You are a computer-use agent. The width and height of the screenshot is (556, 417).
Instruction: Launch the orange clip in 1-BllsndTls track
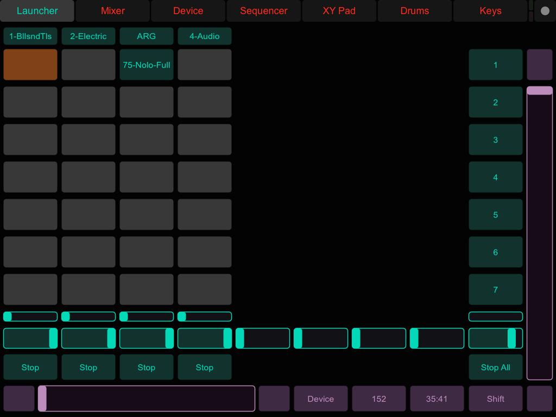point(30,65)
